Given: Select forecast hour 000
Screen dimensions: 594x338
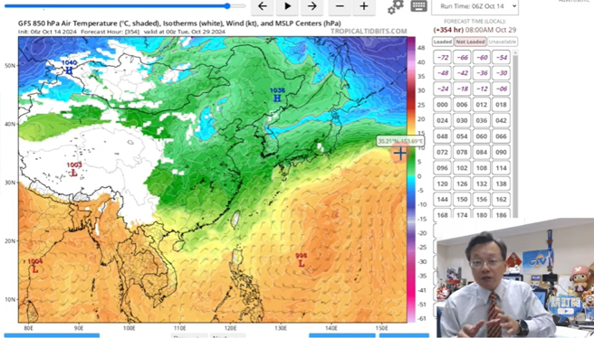Looking at the screenshot, I should 442,105.
